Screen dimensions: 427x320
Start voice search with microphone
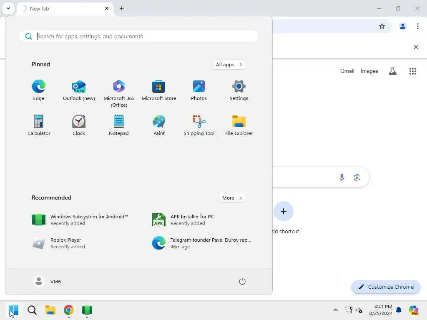click(x=342, y=177)
